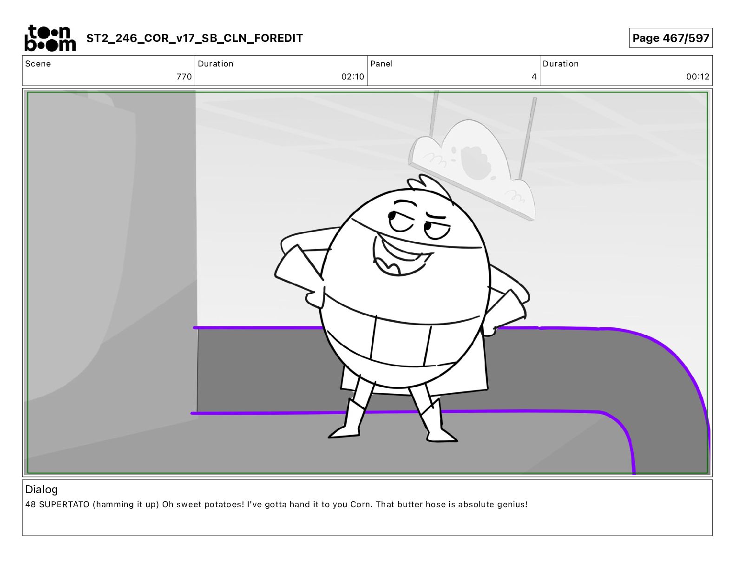Select the panel duration value 00:12
Image resolution: width=736 pixels, height=569 pixels.
698,77
